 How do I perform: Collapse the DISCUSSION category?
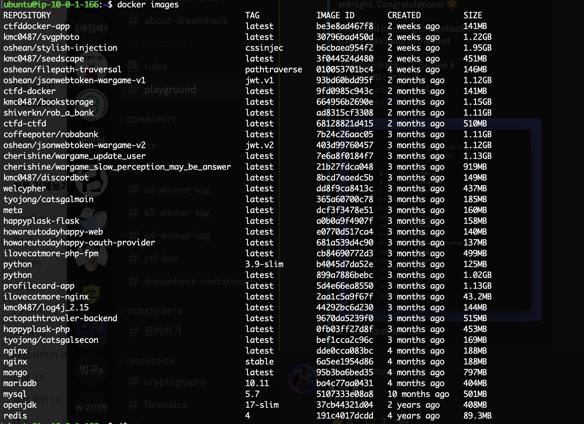tap(121, 362)
